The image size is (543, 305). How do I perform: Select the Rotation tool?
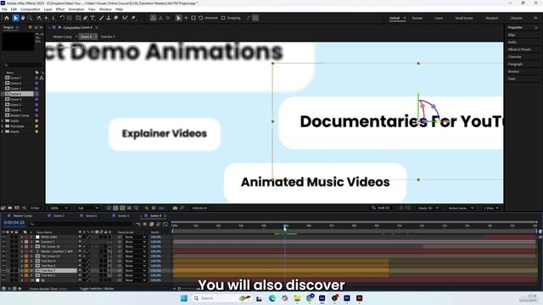click(62, 18)
